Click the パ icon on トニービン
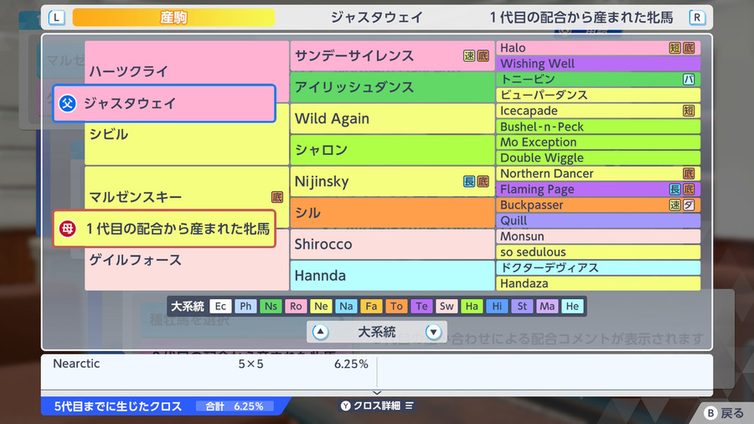Screen dimensions: 754x424 click(x=689, y=80)
